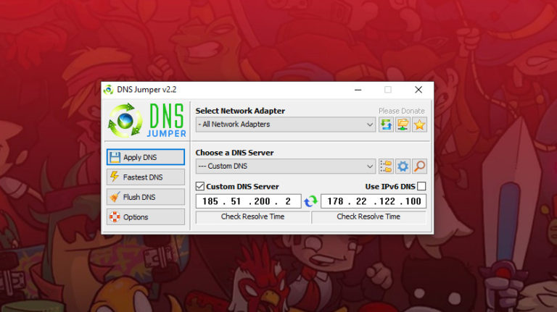Click the magnifying glass search icon
This screenshot has height=312, width=557.
419,166
